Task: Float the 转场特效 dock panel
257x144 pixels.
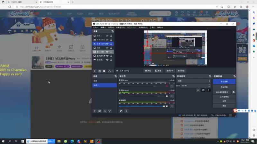Action: click(x=210, y=76)
